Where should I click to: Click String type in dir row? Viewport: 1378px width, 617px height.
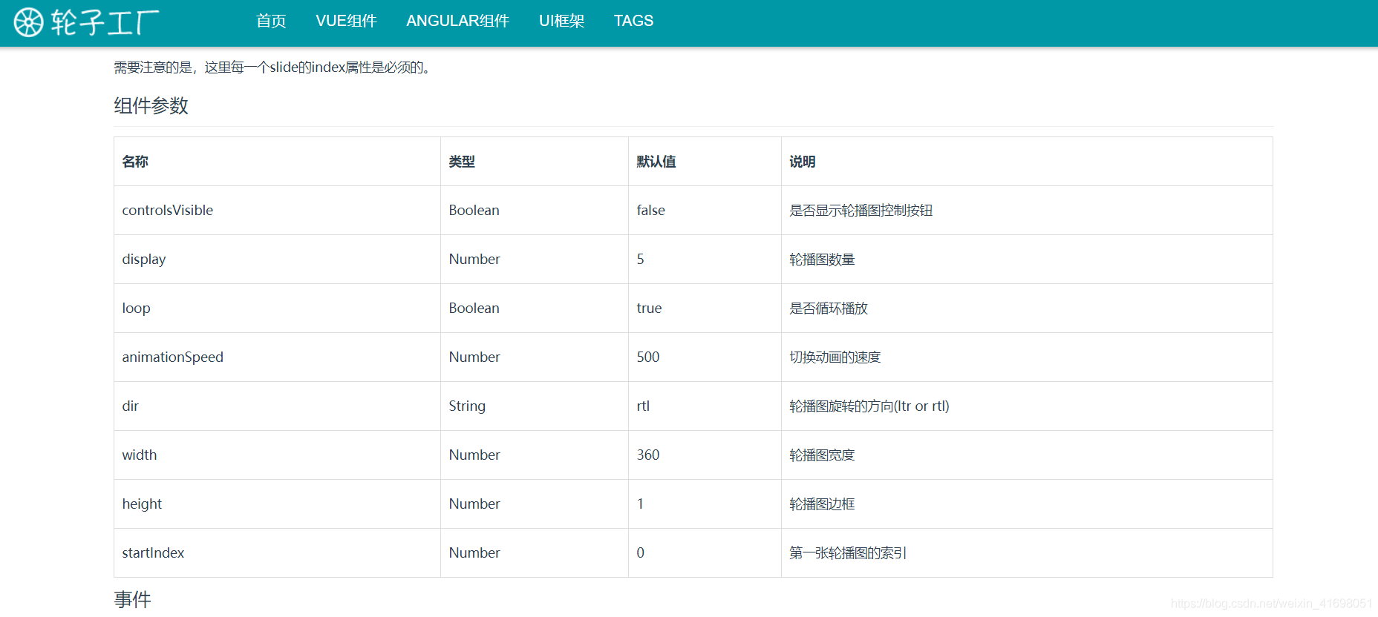click(467, 406)
